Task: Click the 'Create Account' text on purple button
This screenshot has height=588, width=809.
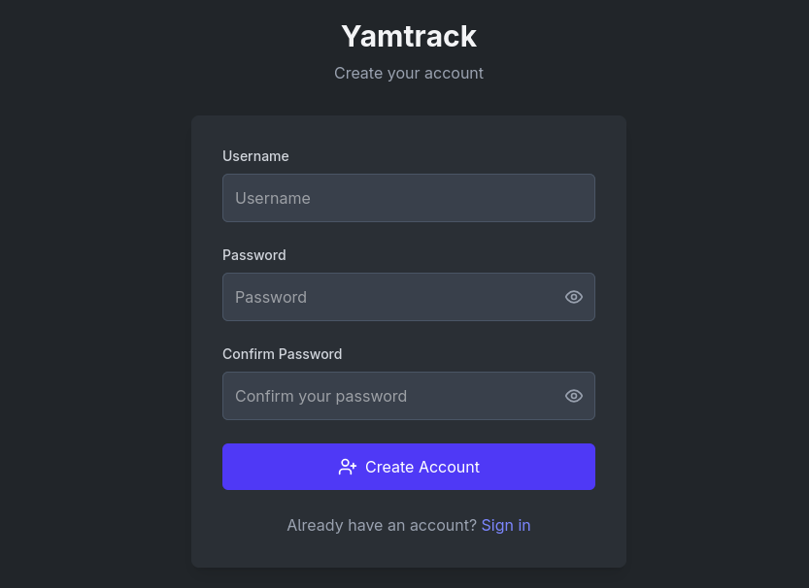Action: coord(422,467)
